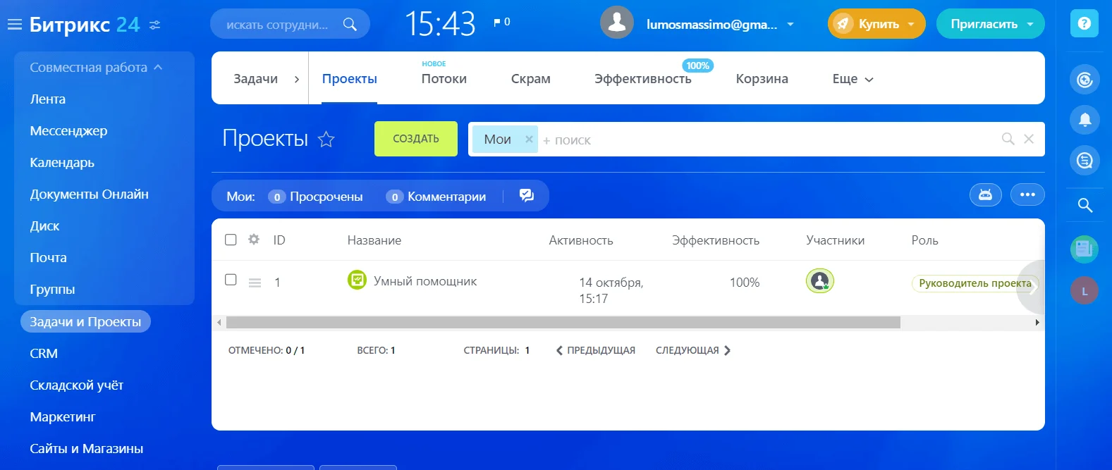This screenshot has height=470, width=1112.
Task: Click the row drag handle menu for project 1
Action: (x=255, y=283)
